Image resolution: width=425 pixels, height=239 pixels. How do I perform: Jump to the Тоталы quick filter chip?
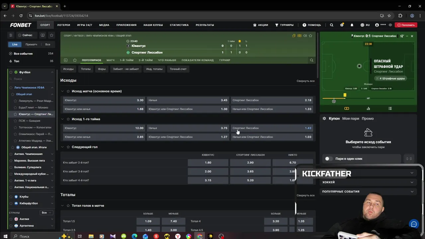[86, 69]
